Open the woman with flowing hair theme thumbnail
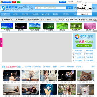 [x=12, y=75]
